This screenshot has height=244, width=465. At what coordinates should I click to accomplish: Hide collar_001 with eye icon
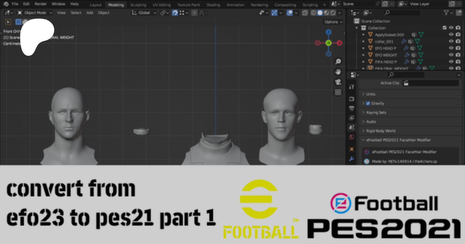[x=451, y=41]
